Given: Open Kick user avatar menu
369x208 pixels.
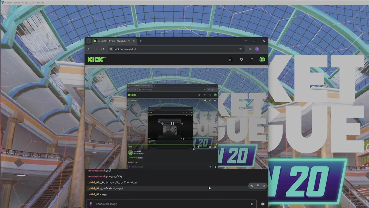Looking at the screenshot, I should 262,60.
